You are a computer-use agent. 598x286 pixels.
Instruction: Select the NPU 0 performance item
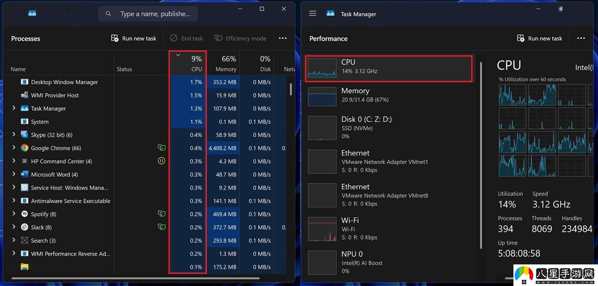389,262
